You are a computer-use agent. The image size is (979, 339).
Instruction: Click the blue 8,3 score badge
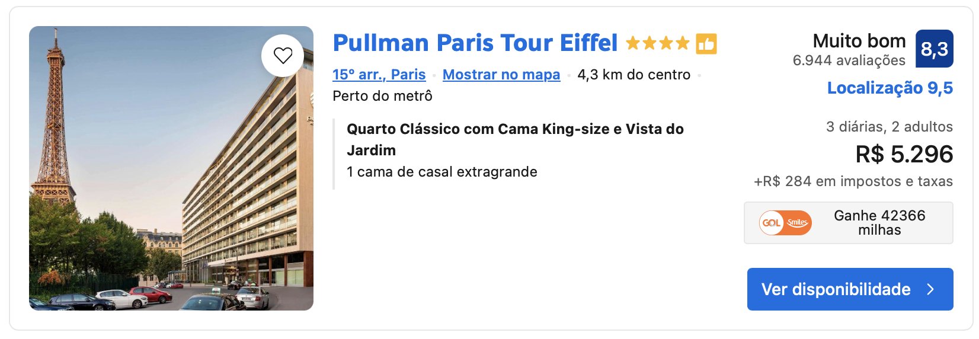click(935, 49)
